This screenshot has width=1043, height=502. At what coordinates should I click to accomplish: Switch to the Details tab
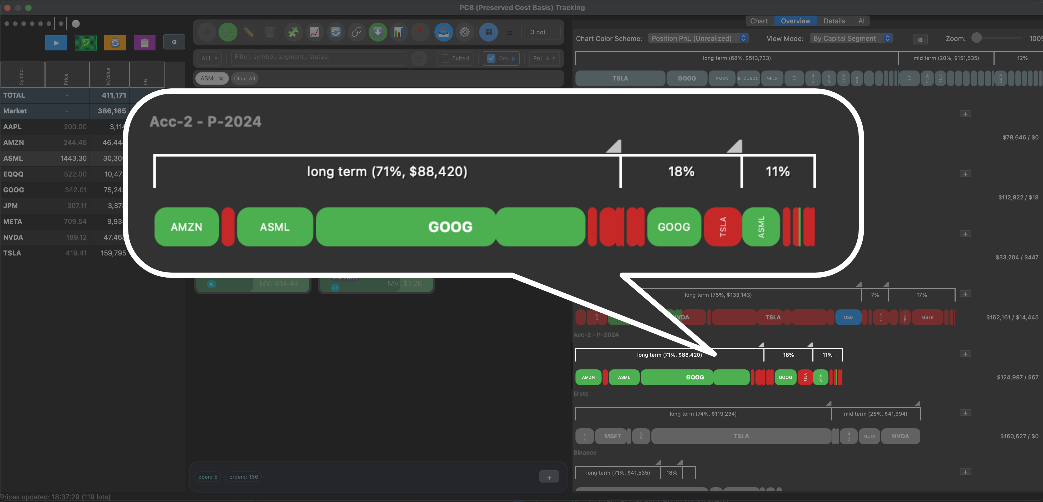click(x=834, y=21)
